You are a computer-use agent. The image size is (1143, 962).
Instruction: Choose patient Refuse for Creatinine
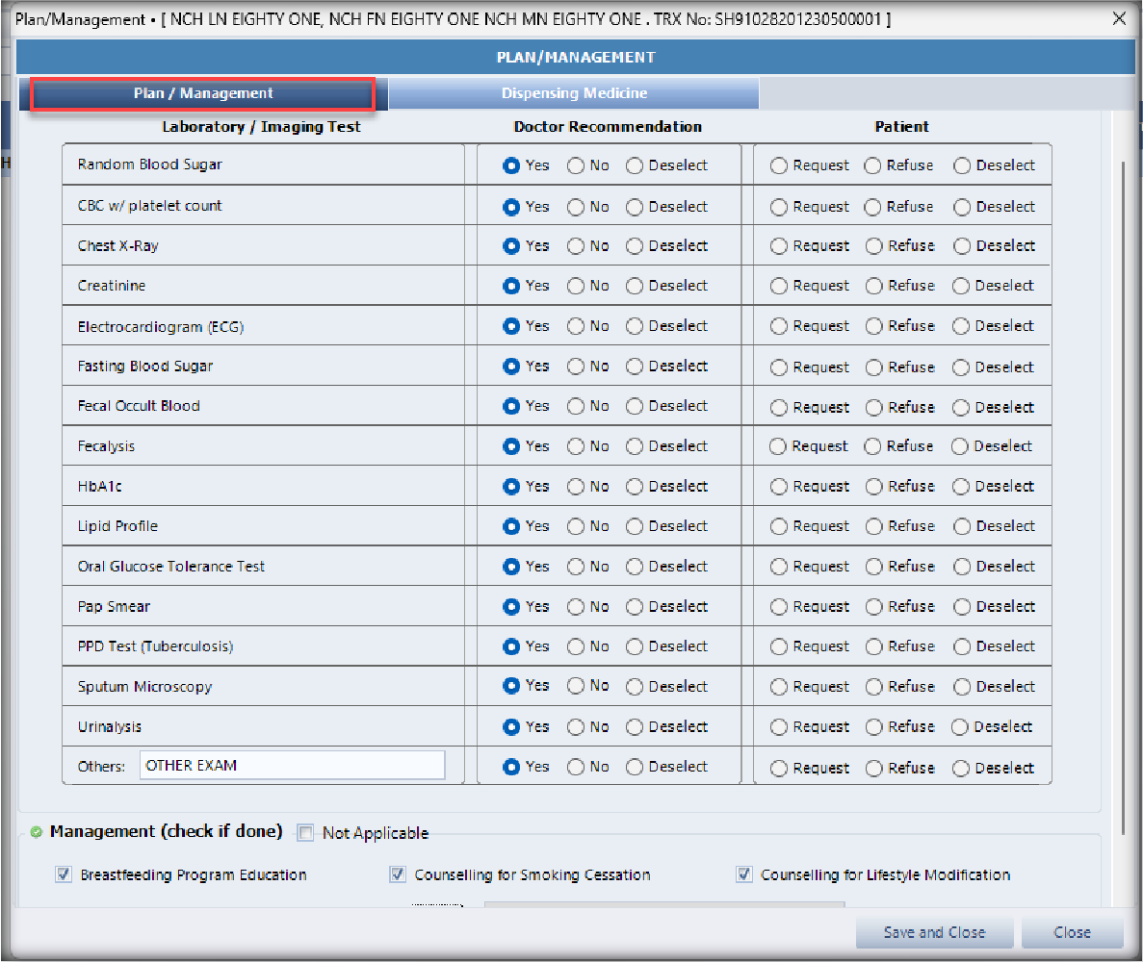(873, 286)
